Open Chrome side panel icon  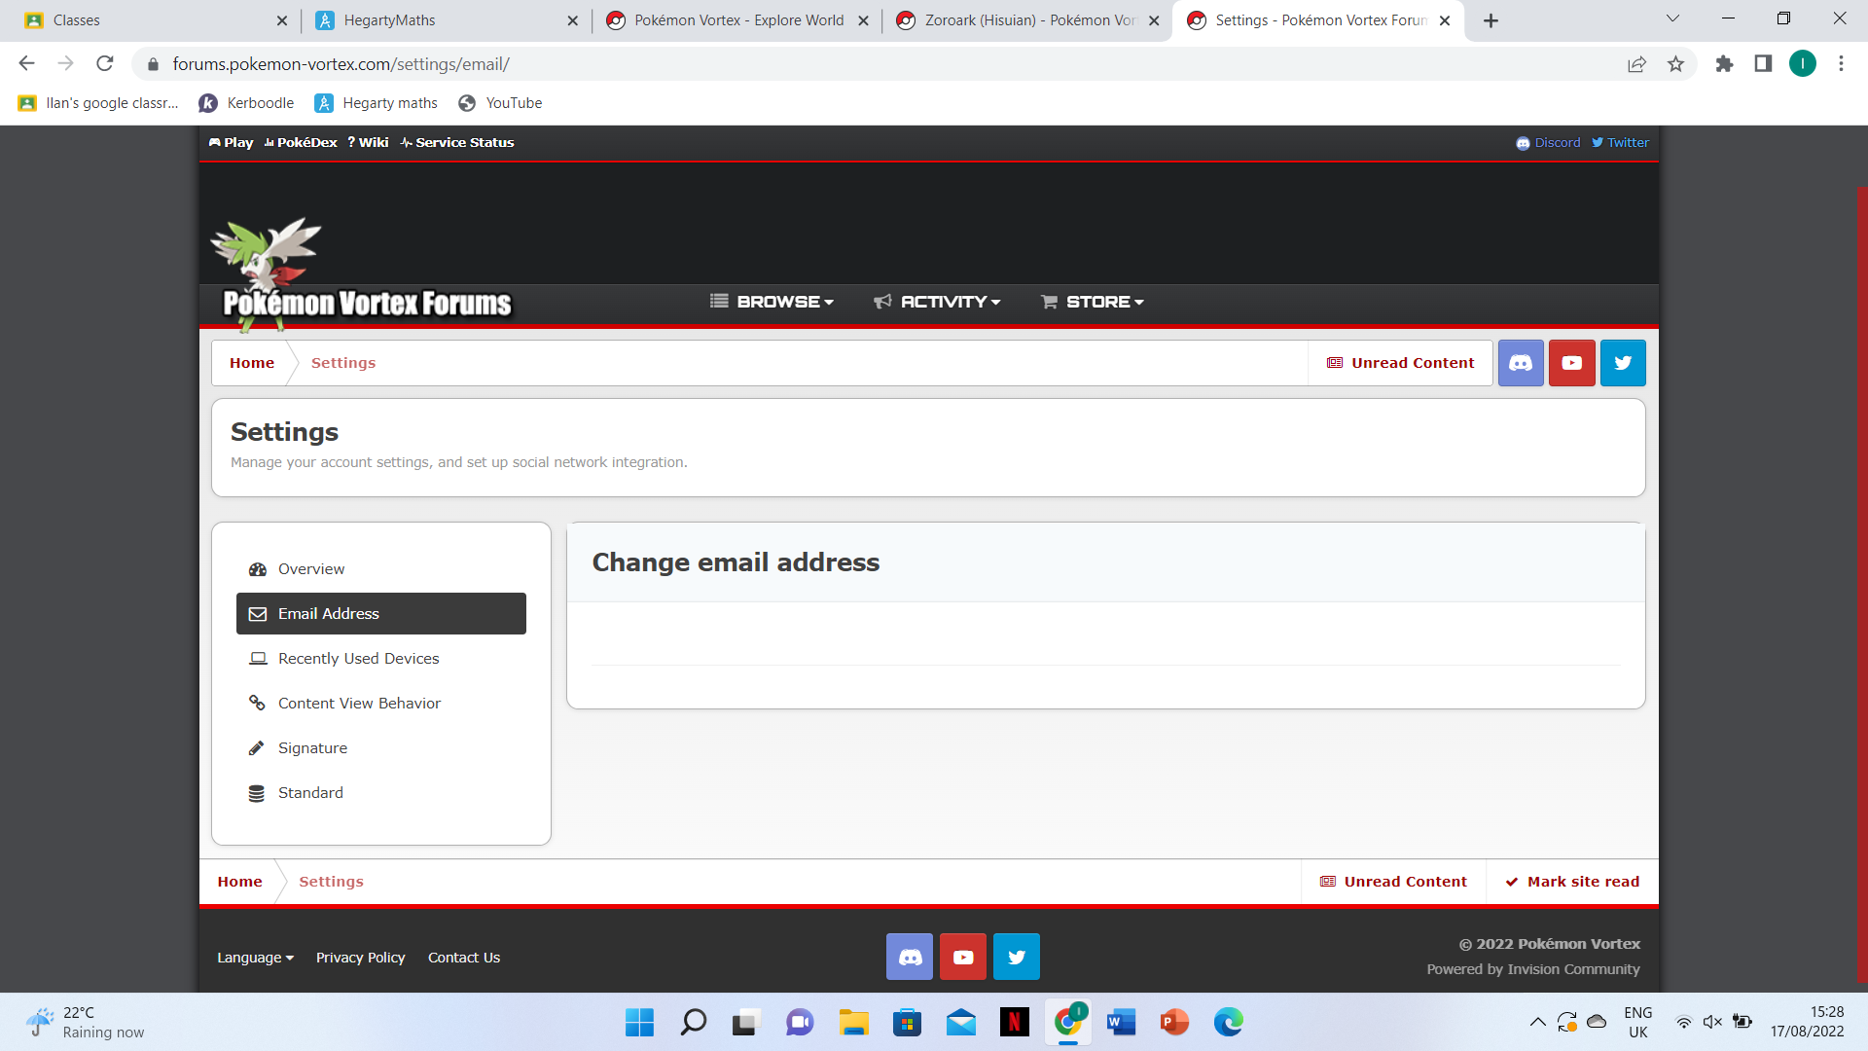tap(1763, 64)
